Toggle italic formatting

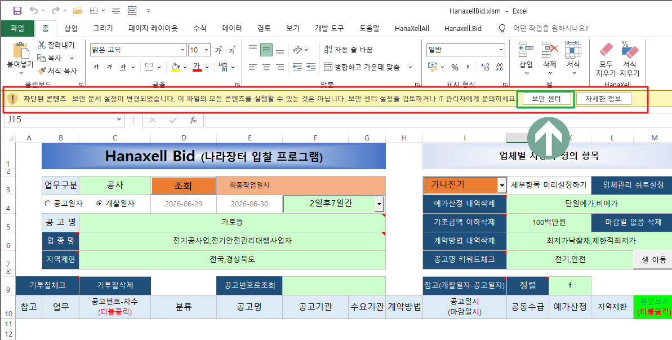(x=109, y=67)
